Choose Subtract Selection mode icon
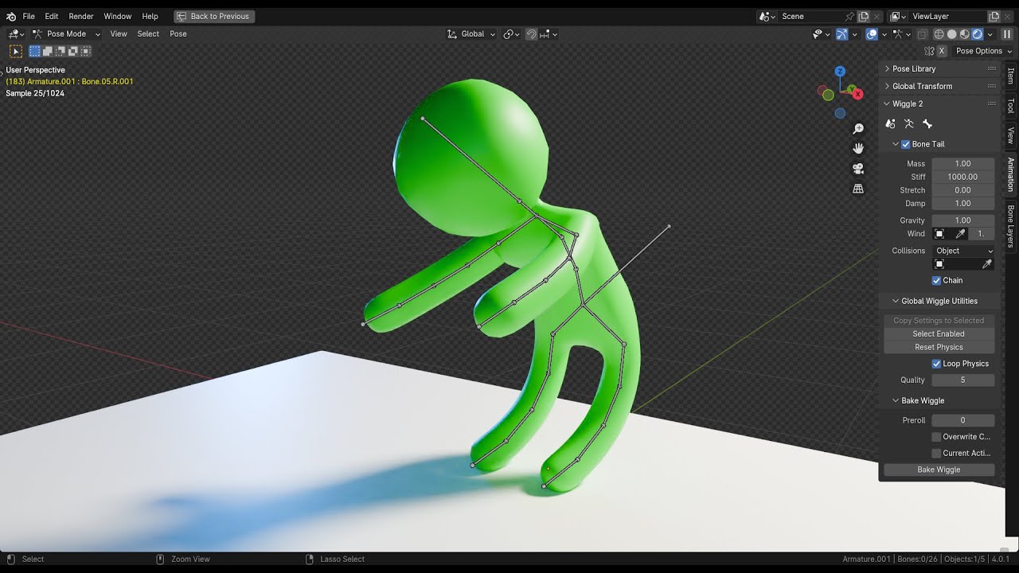The height and width of the screenshot is (573, 1019). pos(61,51)
